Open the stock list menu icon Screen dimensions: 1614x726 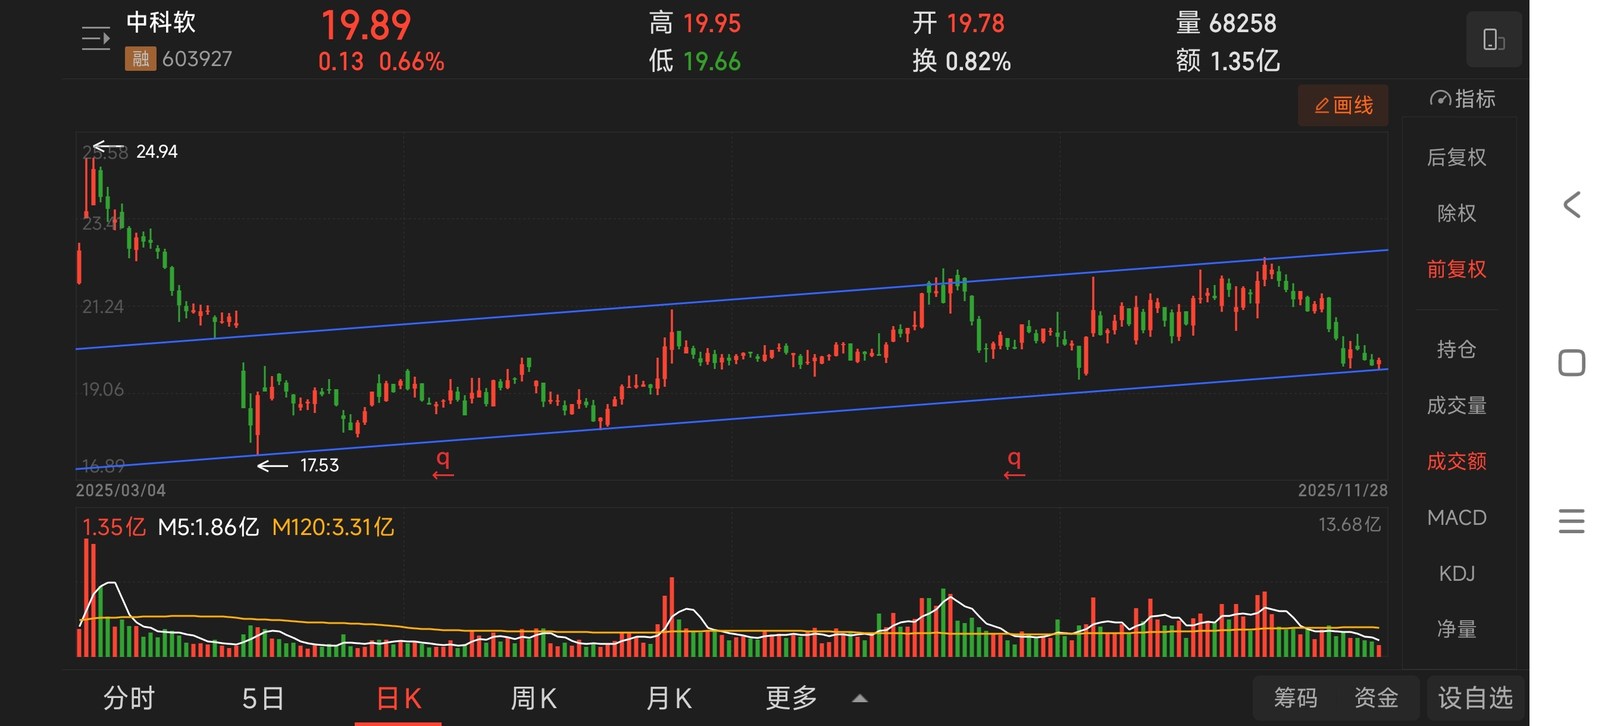coord(96,39)
